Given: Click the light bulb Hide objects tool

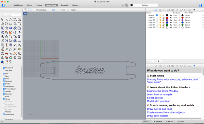Looking at the screenshot, I should point(19,53).
